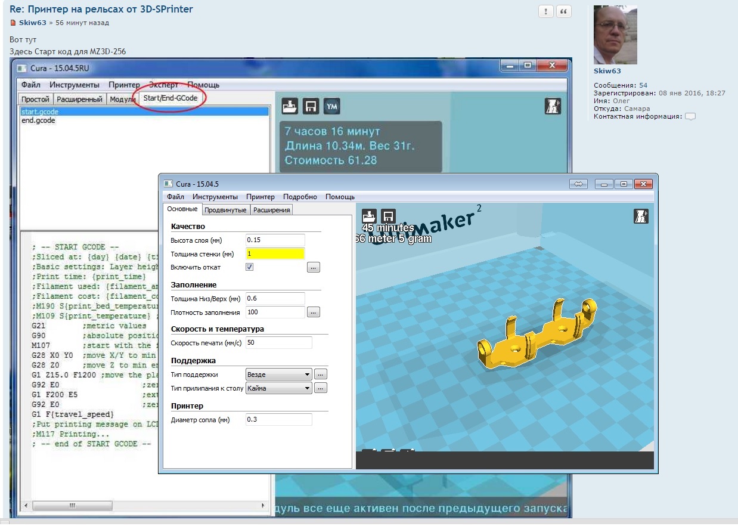The width and height of the screenshot is (738, 526).
Task: Toggle the 'Включить откат' checkbox
Action: click(x=250, y=267)
